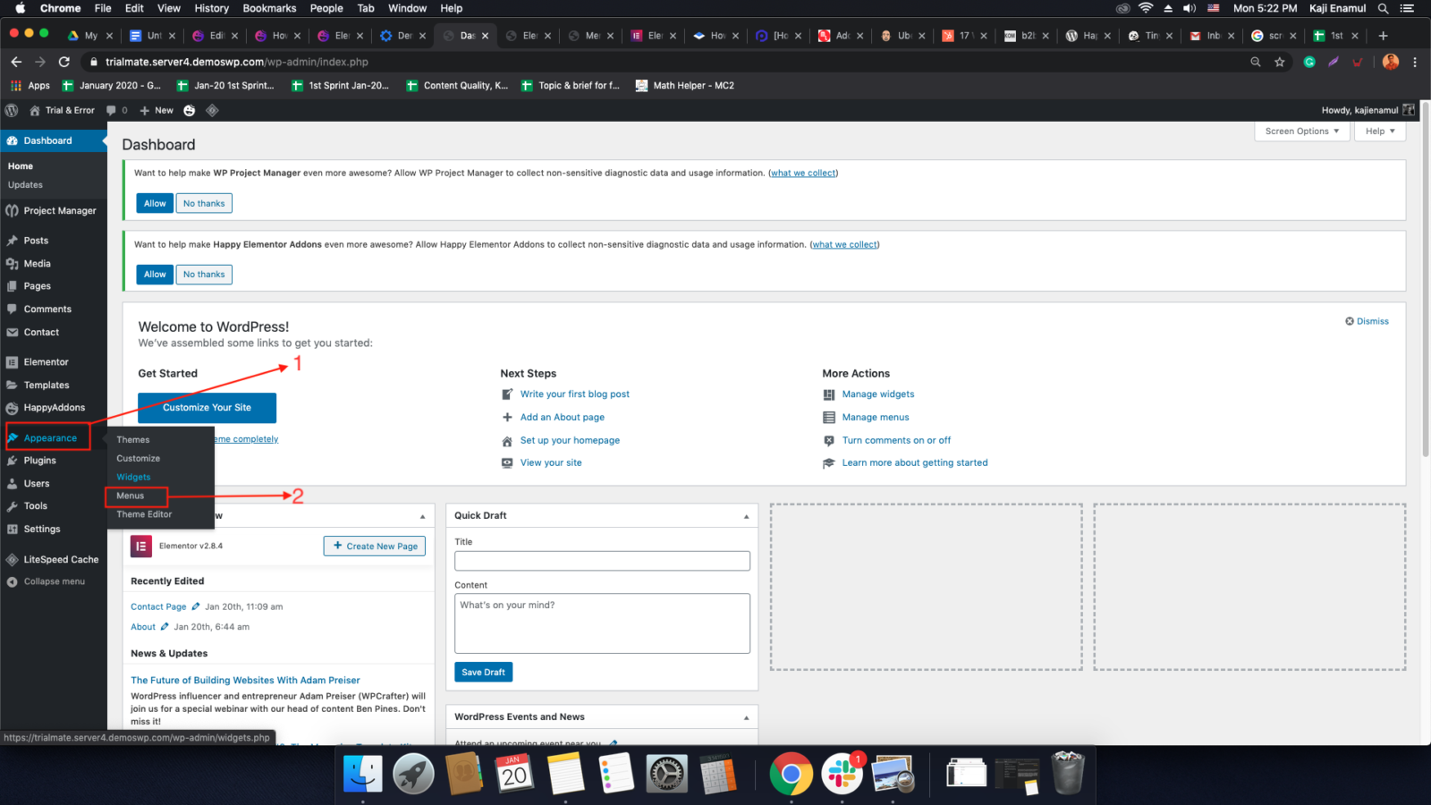The height and width of the screenshot is (805, 1431).
Task: Click the Media icon in sidebar
Action: (x=13, y=264)
